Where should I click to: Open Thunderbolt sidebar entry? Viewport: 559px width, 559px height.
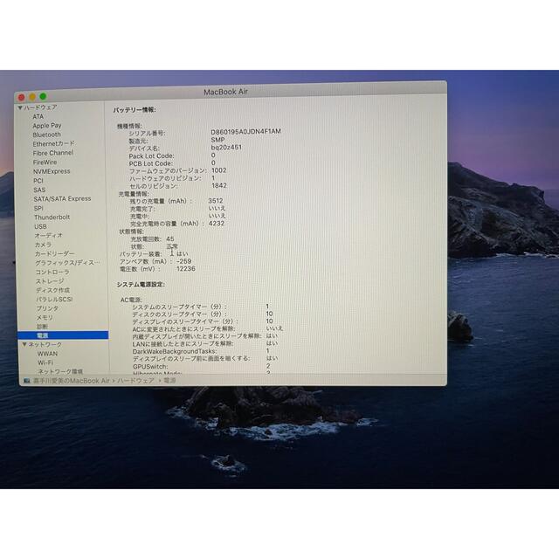[52, 217]
